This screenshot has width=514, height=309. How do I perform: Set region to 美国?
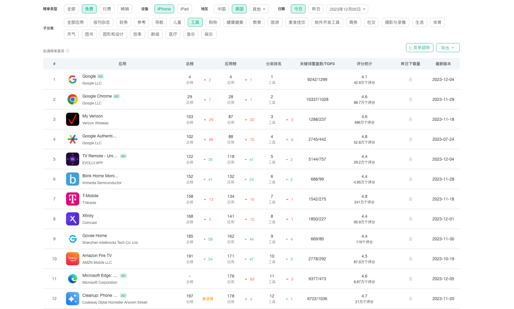click(x=239, y=9)
